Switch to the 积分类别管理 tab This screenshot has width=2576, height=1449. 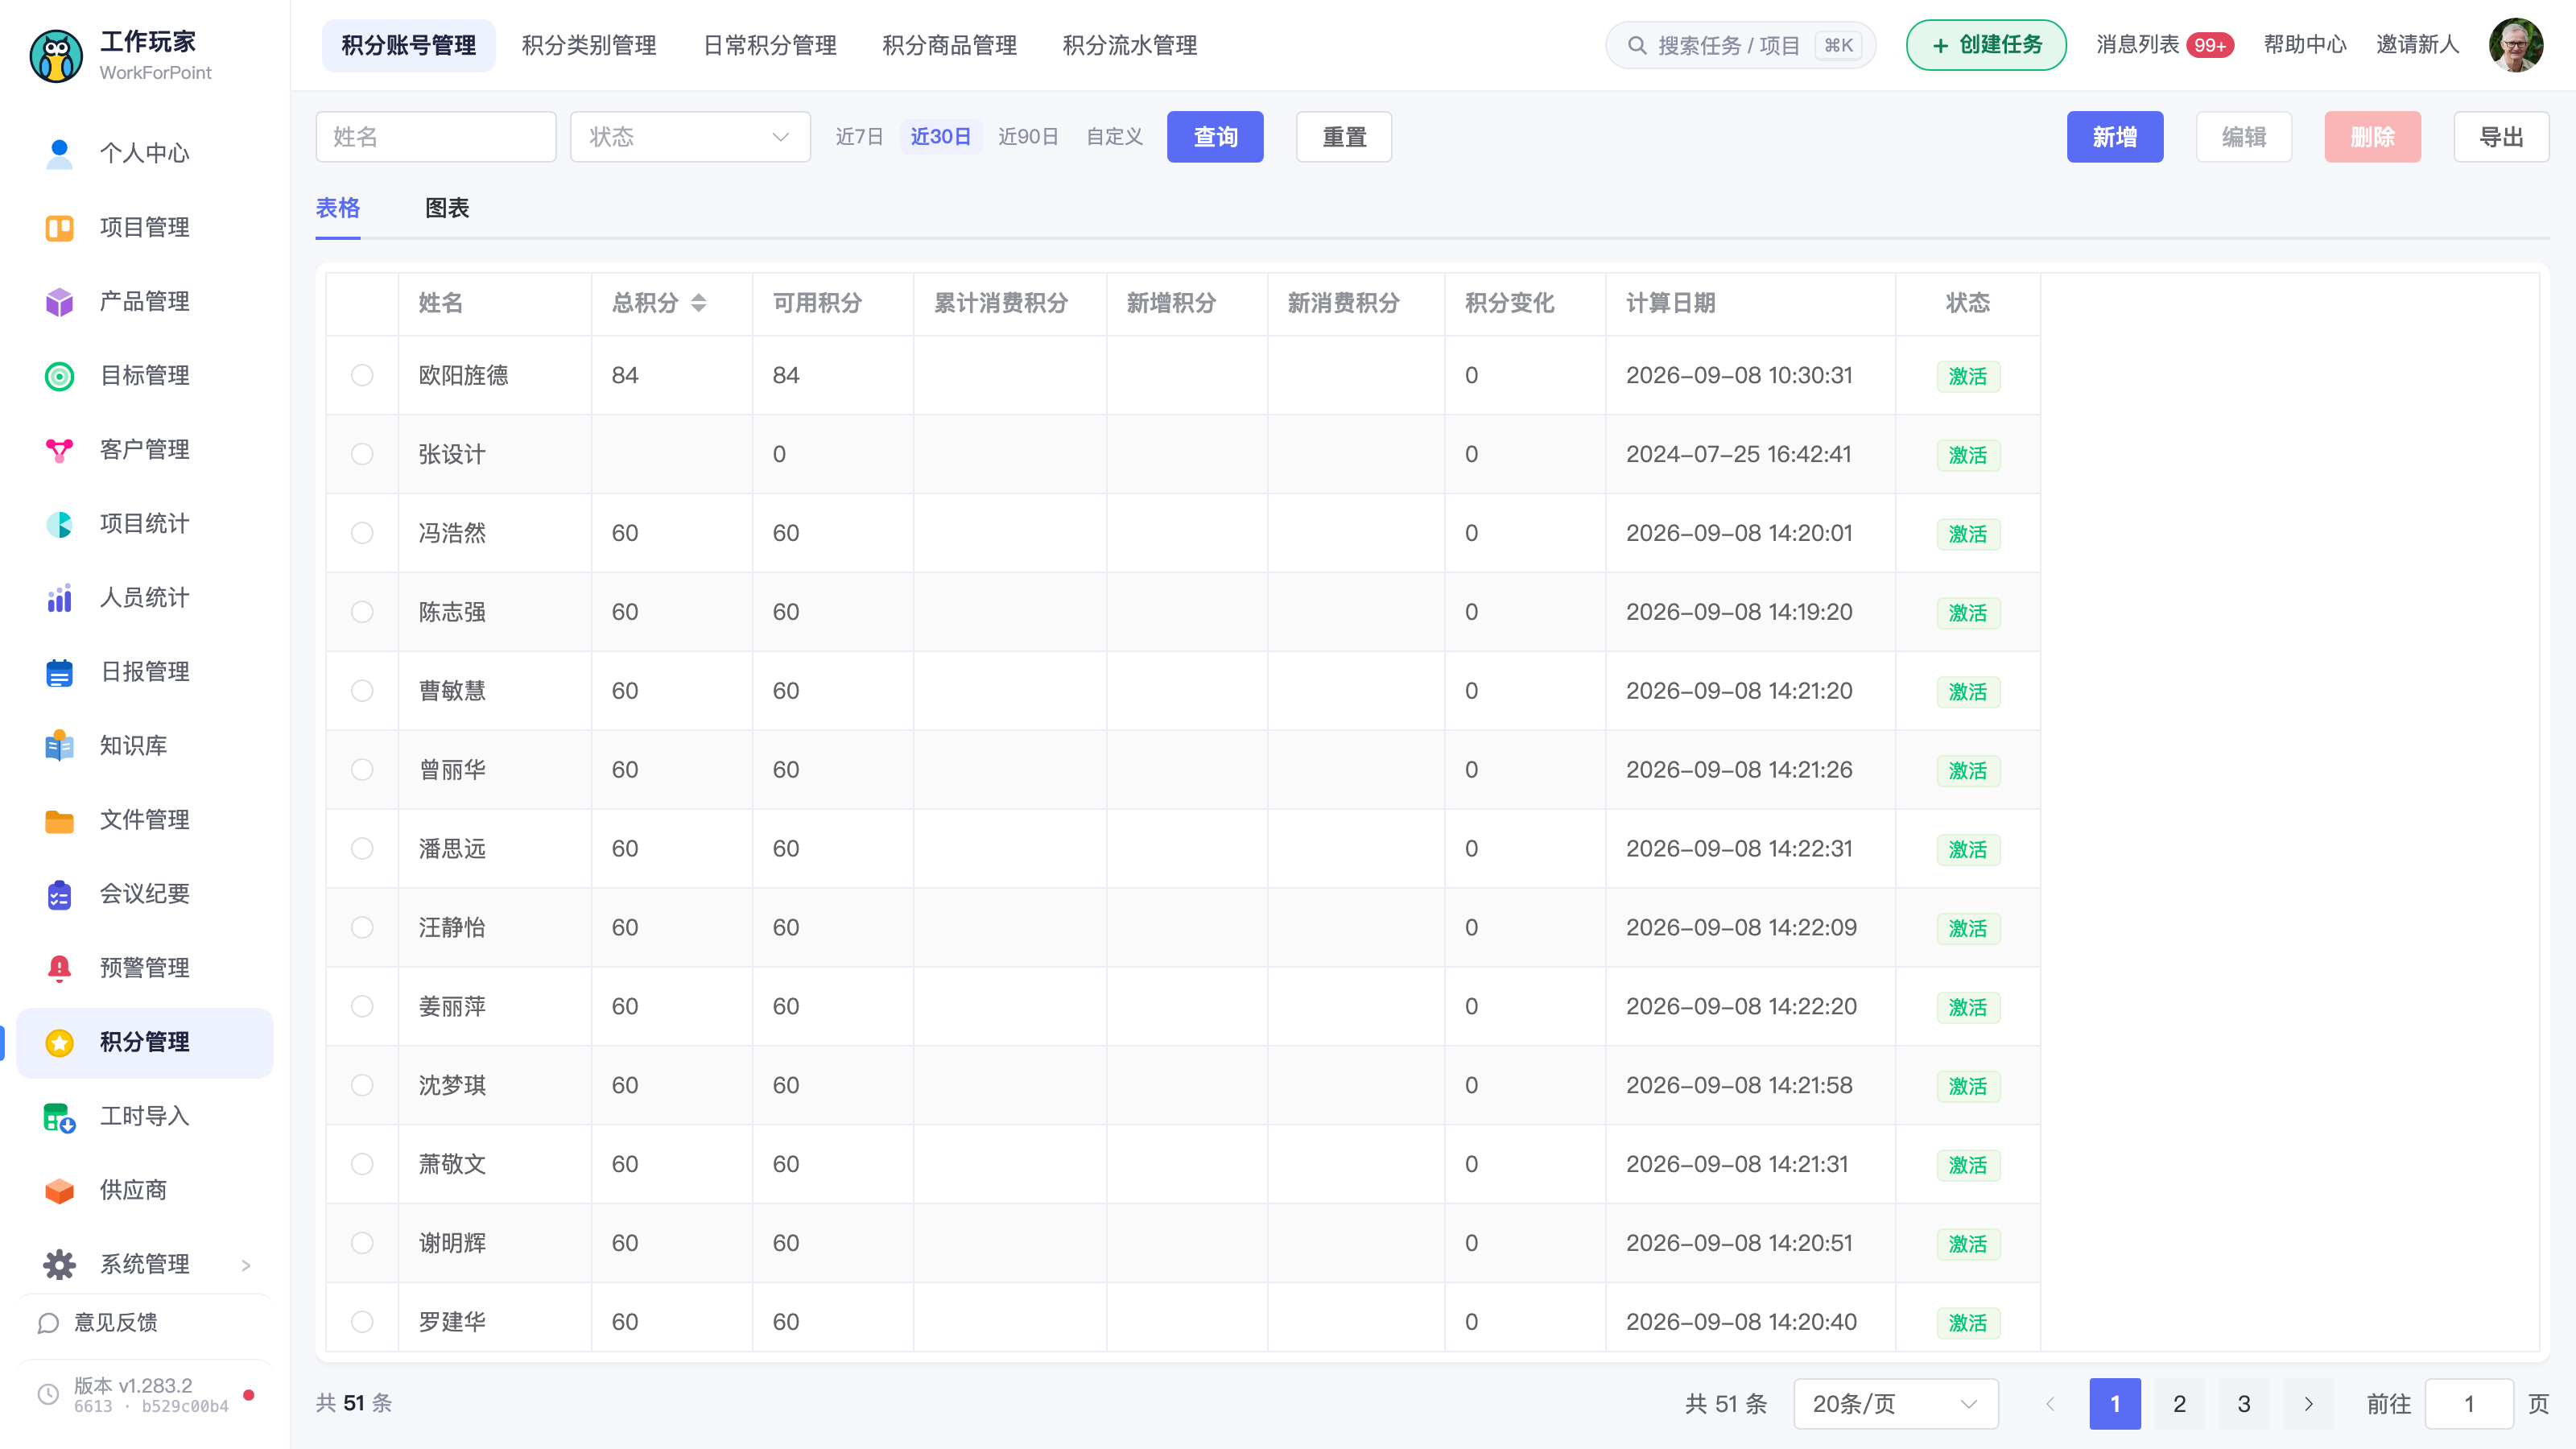589,45
